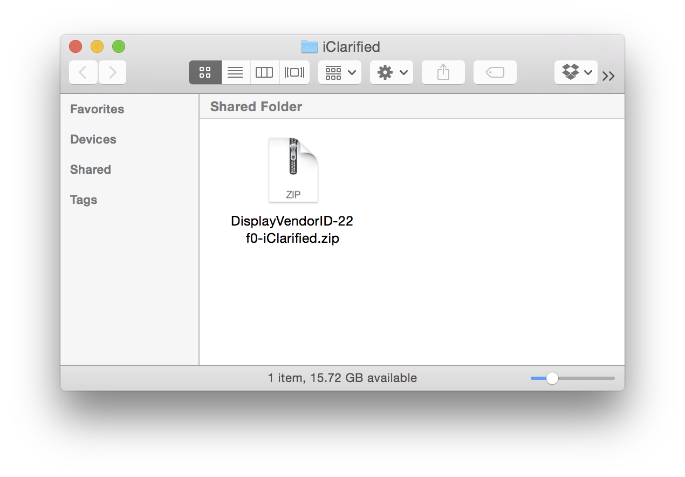Viewport: 685px width, 477px height.
Task: Open the item arrangement dropdown
Action: pyautogui.click(x=340, y=72)
